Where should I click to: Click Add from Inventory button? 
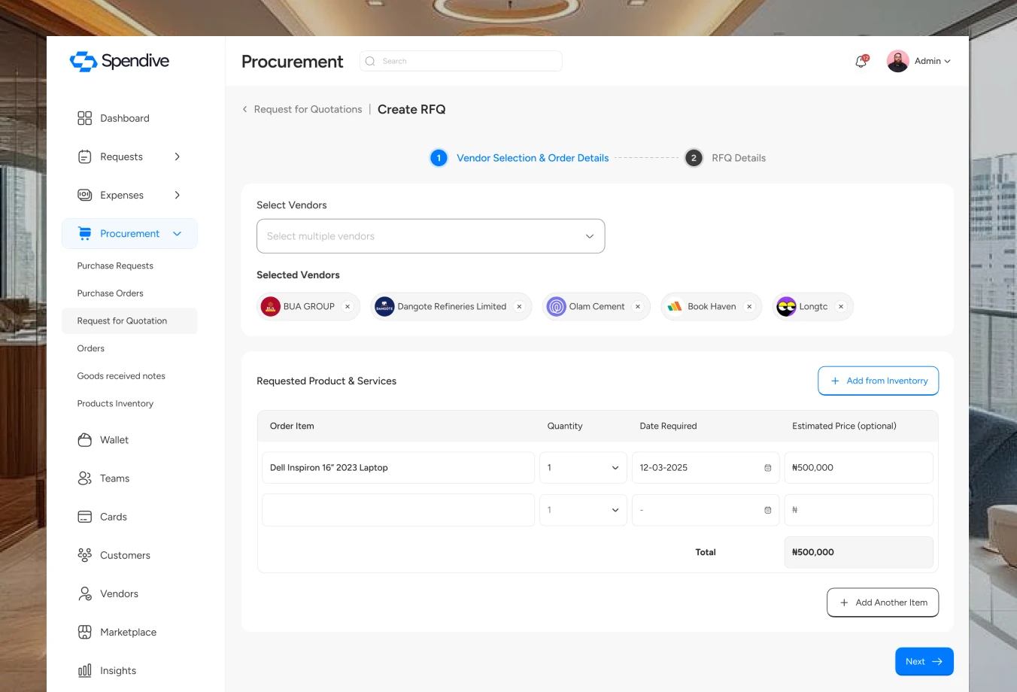tap(879, 381)
